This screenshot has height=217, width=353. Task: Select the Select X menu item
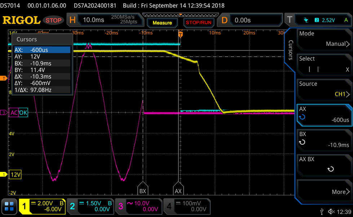pyautogui.click(x=323, y=64)
